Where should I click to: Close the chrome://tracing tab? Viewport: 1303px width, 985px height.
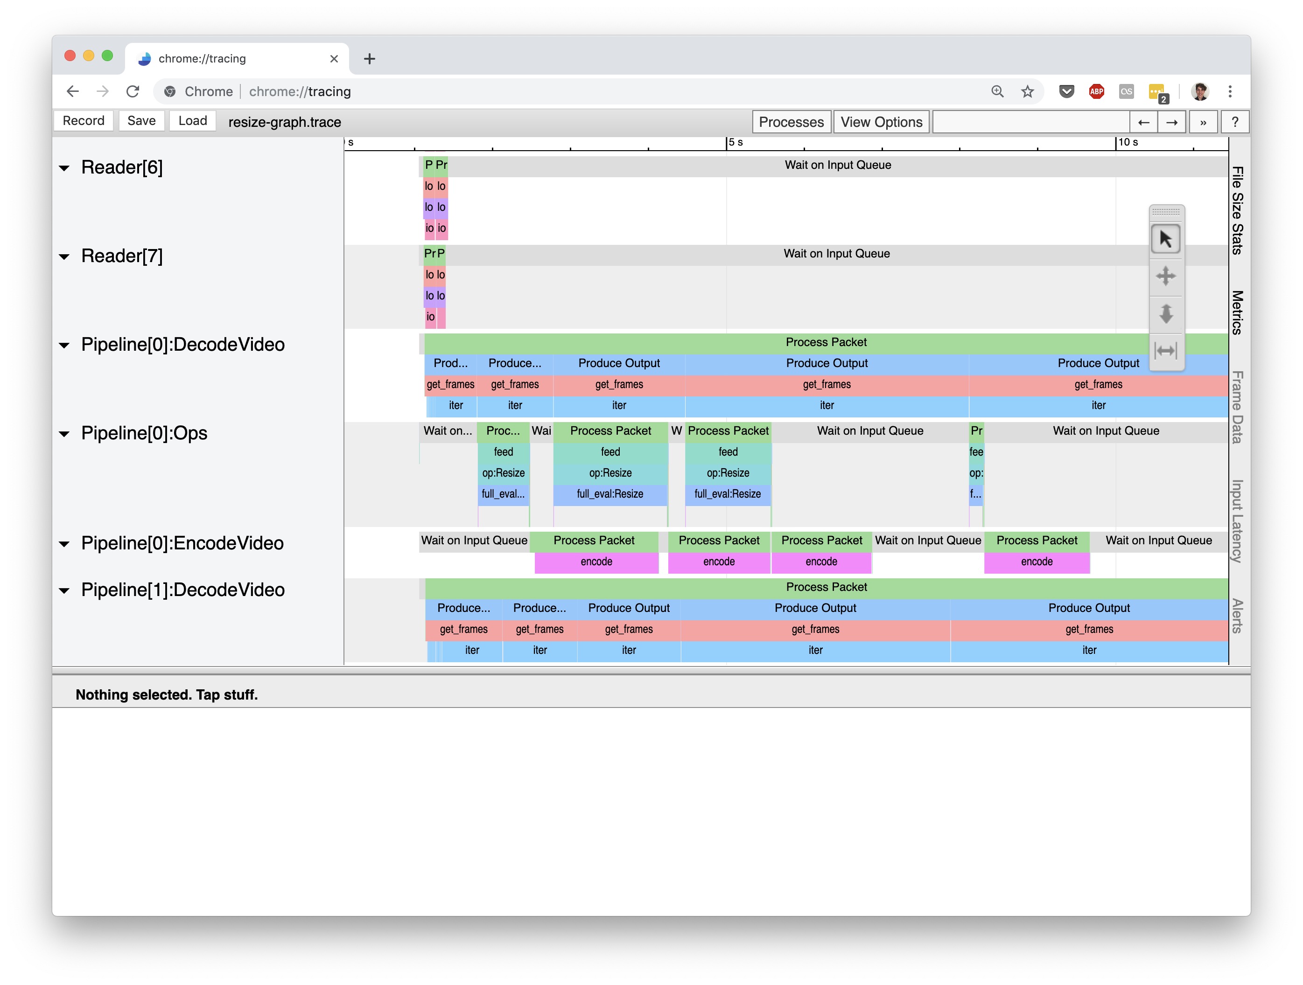pos(334,58)
